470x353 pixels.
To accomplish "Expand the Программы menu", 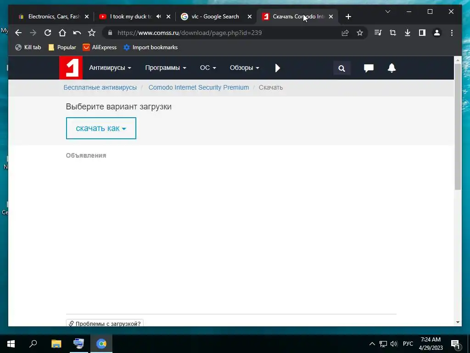I will pyautogui.click(x=165, y=68).
